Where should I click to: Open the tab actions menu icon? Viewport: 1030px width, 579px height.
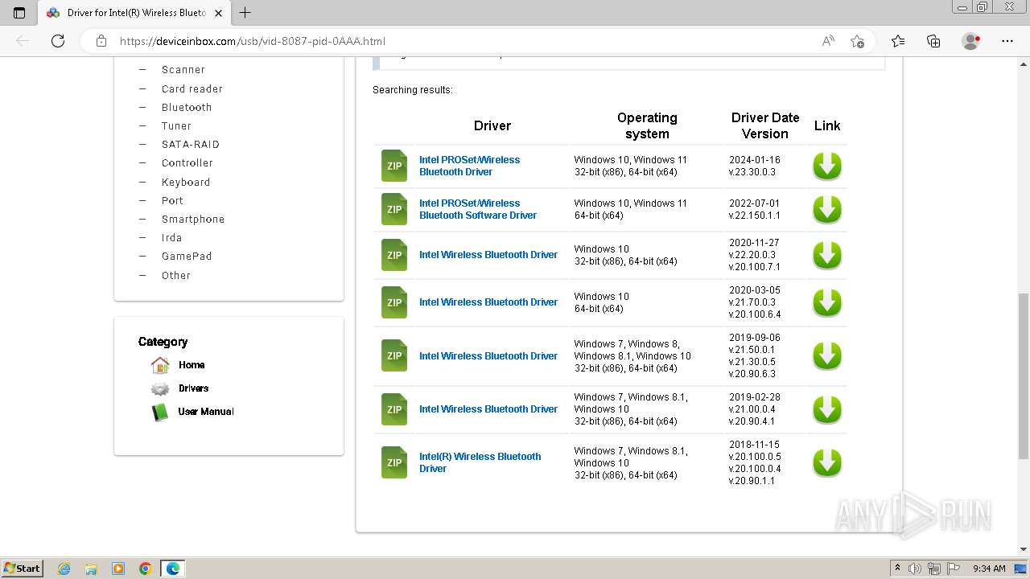click(x=19, y=13)
